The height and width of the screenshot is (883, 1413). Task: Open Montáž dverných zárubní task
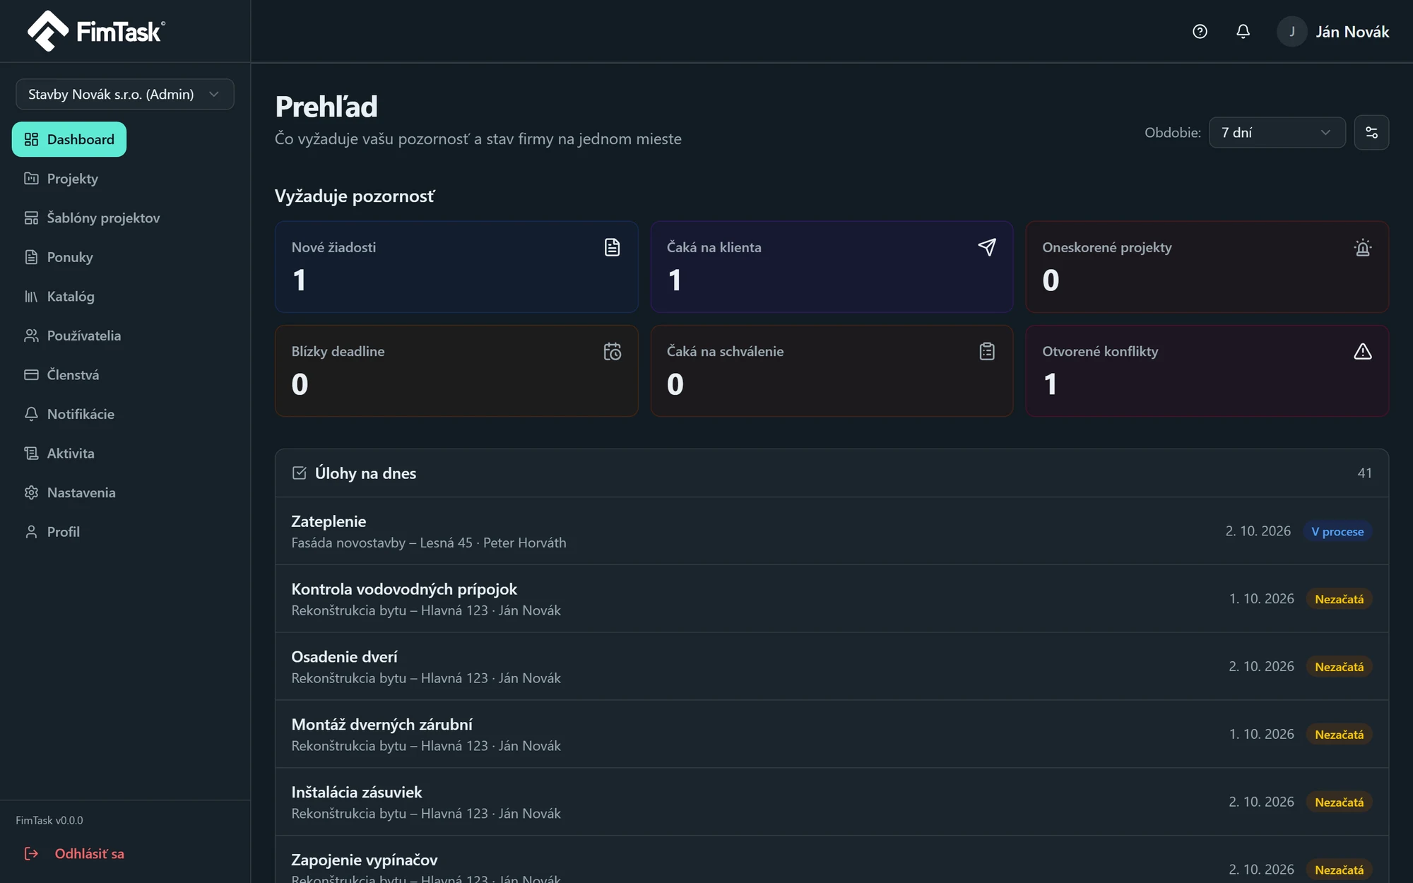[x=832, y=735]
